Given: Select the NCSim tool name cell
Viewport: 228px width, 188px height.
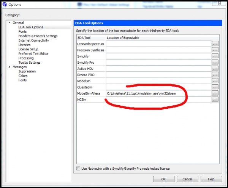Looking at the screenshot, I should (x=91, y=100).
